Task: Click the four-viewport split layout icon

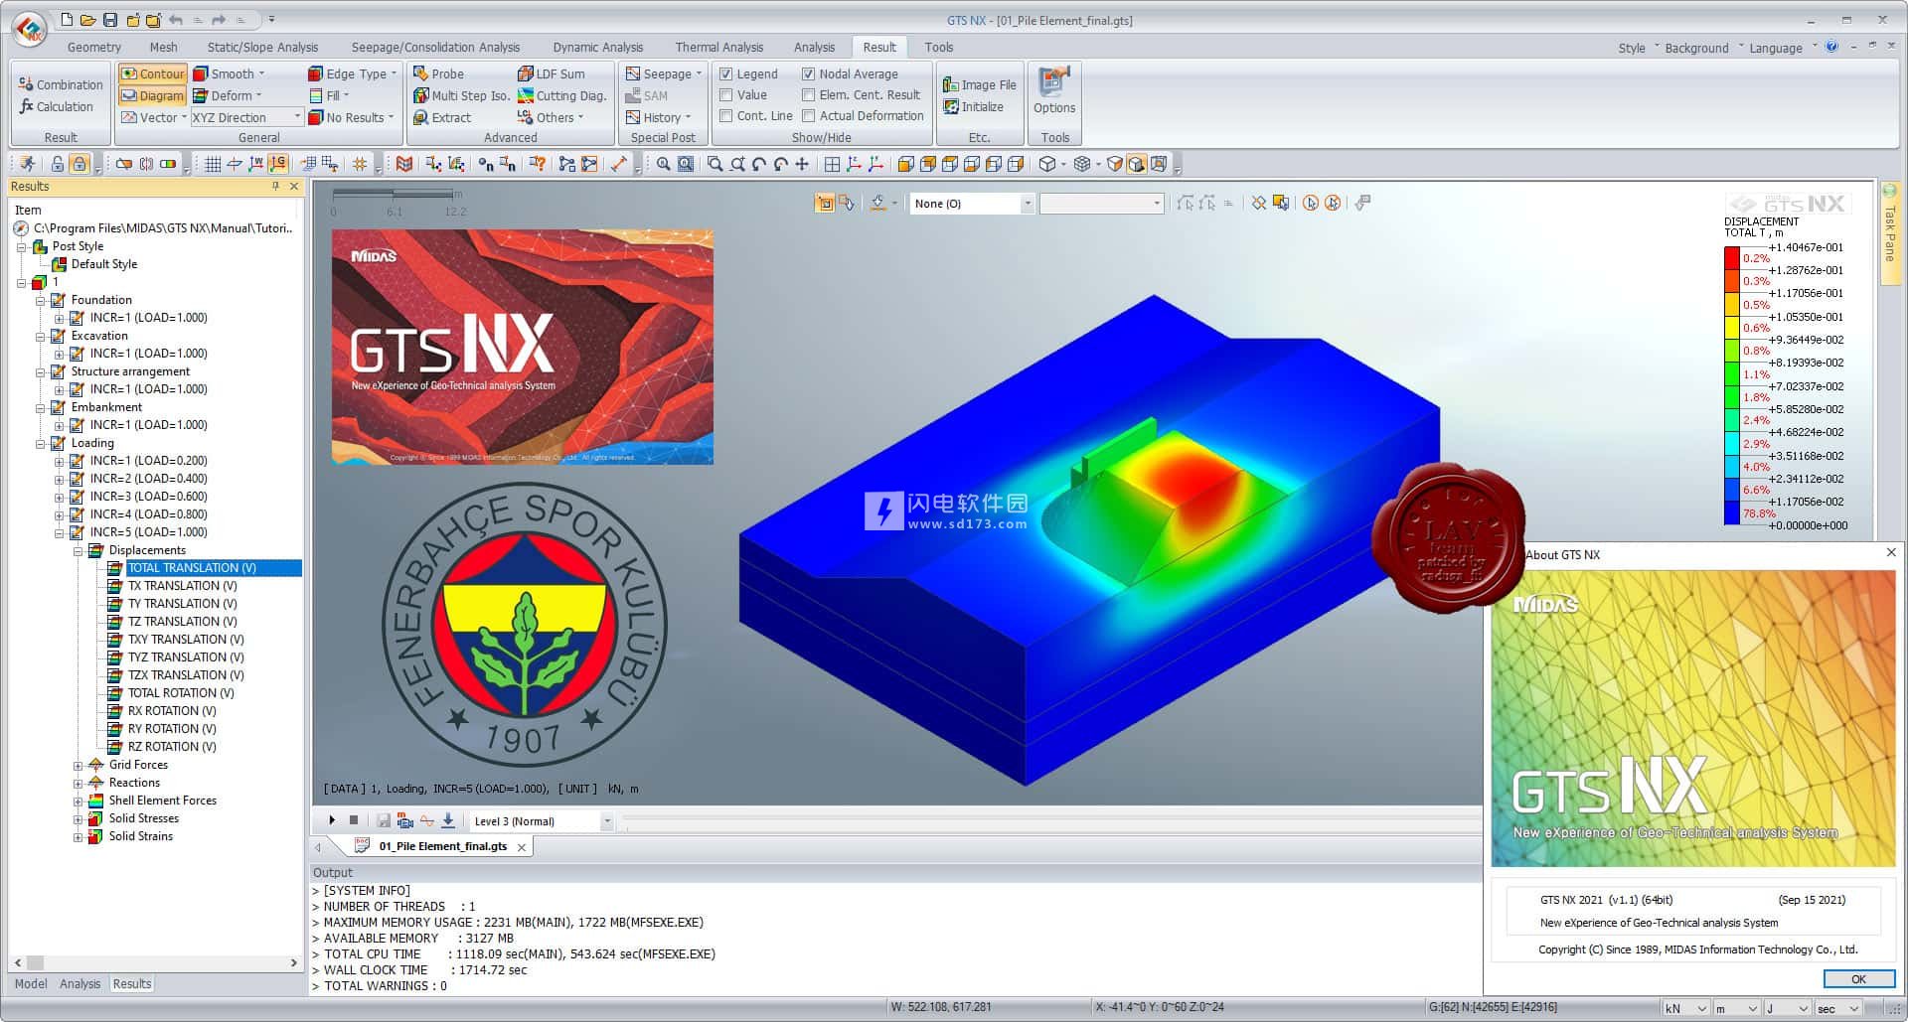Action: 832,164
